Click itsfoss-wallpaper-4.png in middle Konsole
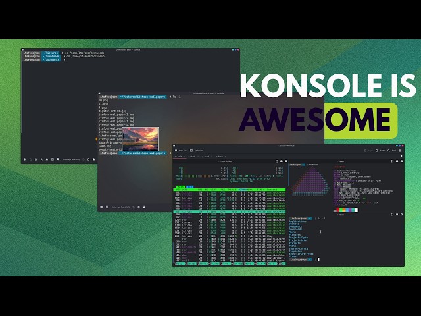This screenshot has width=421, height=316. point(116,125)
